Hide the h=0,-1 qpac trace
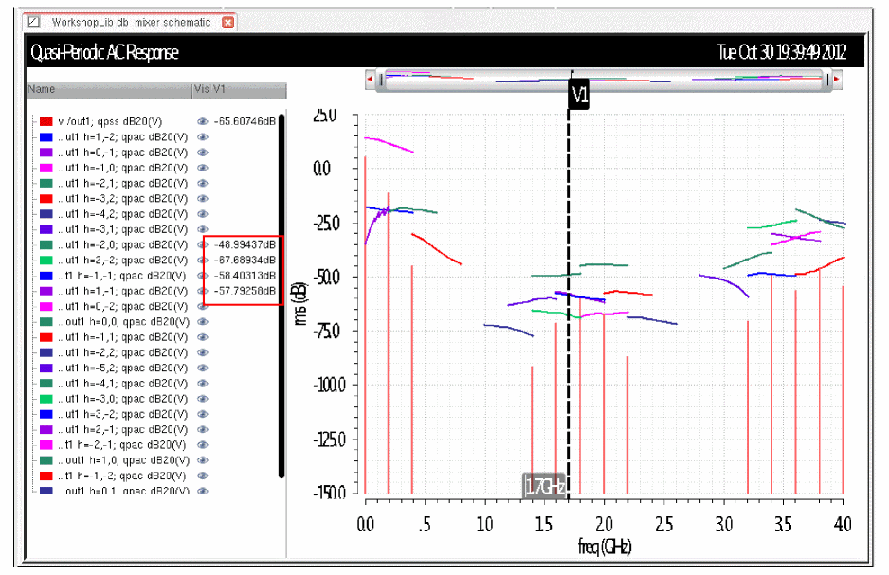The image size is (889, 575). coord(203,153)
